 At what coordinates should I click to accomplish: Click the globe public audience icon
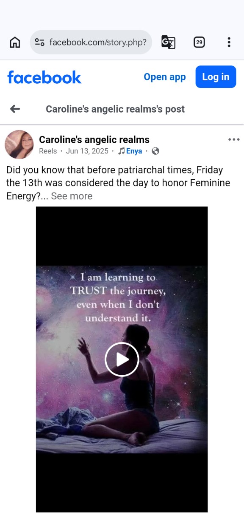[155, 151]
